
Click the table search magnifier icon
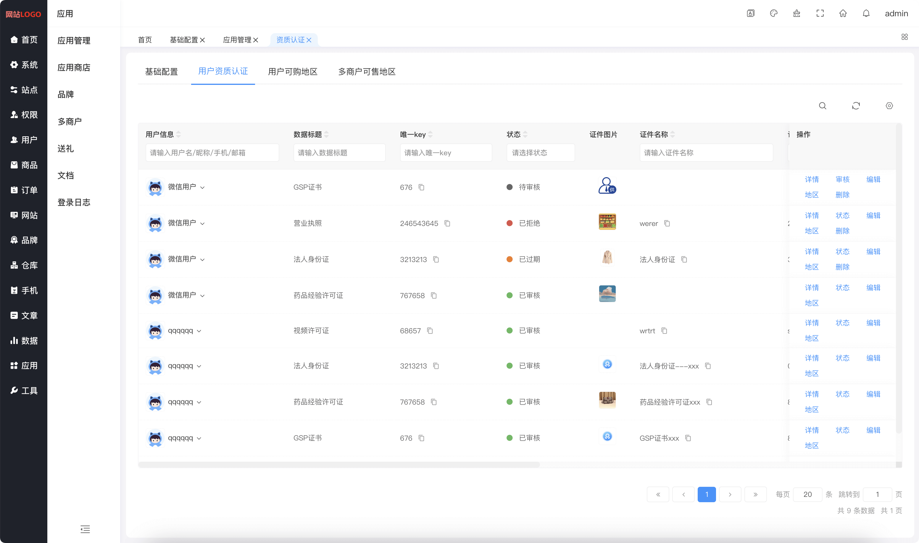(x=822, y=106)
